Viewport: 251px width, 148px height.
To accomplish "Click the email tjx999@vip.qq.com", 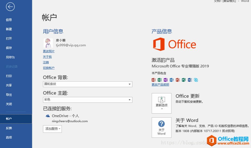I will [x=71, y=45].
